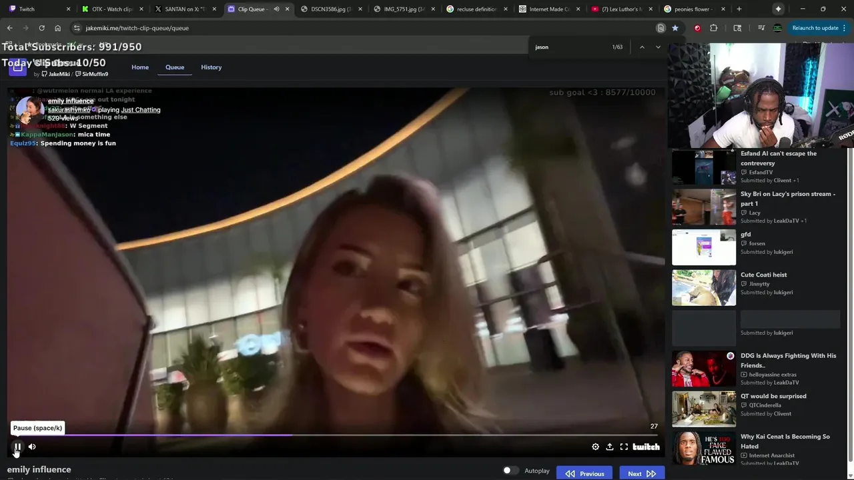Select the Sky Bri on Lacy's prison stream thumbnail
Screen dimensions: 854x480
click(x=704, y=207)
